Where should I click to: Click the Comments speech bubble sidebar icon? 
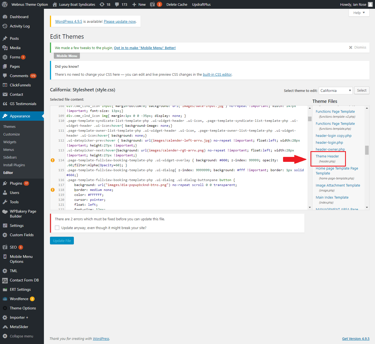(x=5, y=76)
